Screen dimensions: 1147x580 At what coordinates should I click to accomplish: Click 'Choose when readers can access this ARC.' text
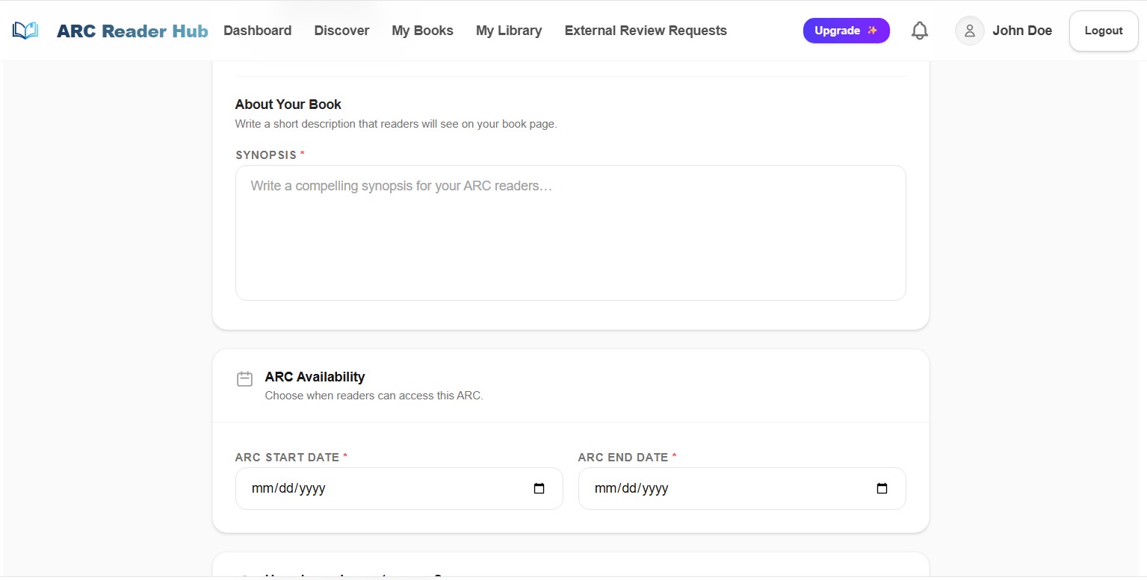[x=374, y=396]
